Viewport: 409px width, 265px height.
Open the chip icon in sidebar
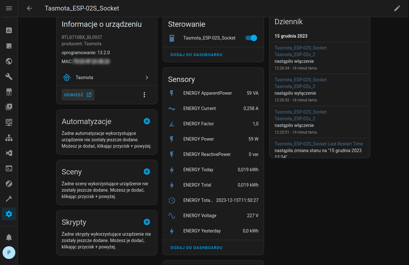pyautogui.click(x=9, y=46)
